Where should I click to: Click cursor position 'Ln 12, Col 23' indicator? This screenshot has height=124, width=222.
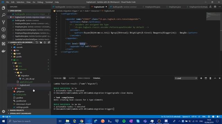171,116
